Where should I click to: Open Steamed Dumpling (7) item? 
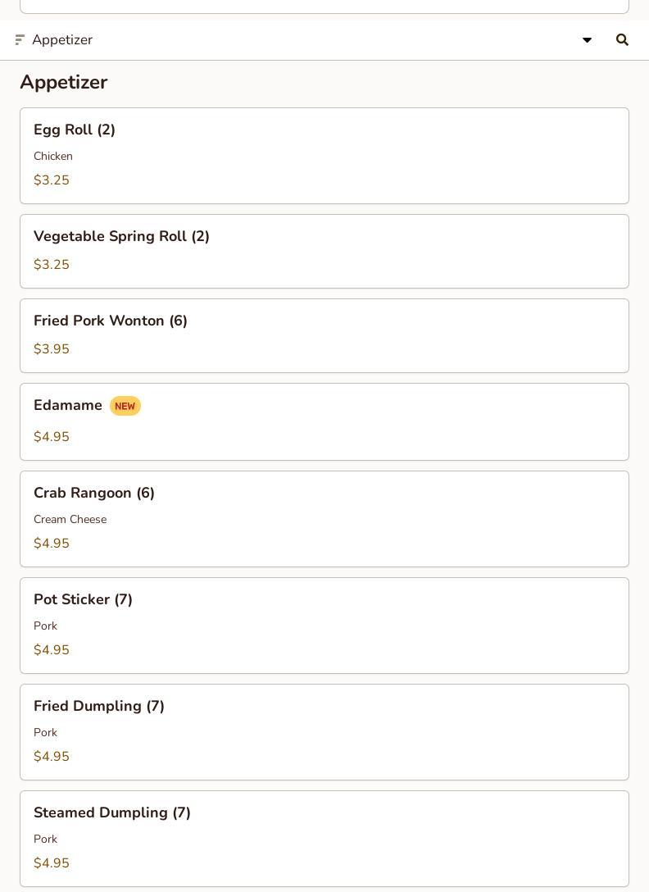324,839
